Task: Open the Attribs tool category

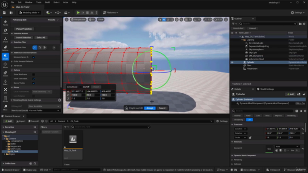Action: click(5, 99)
